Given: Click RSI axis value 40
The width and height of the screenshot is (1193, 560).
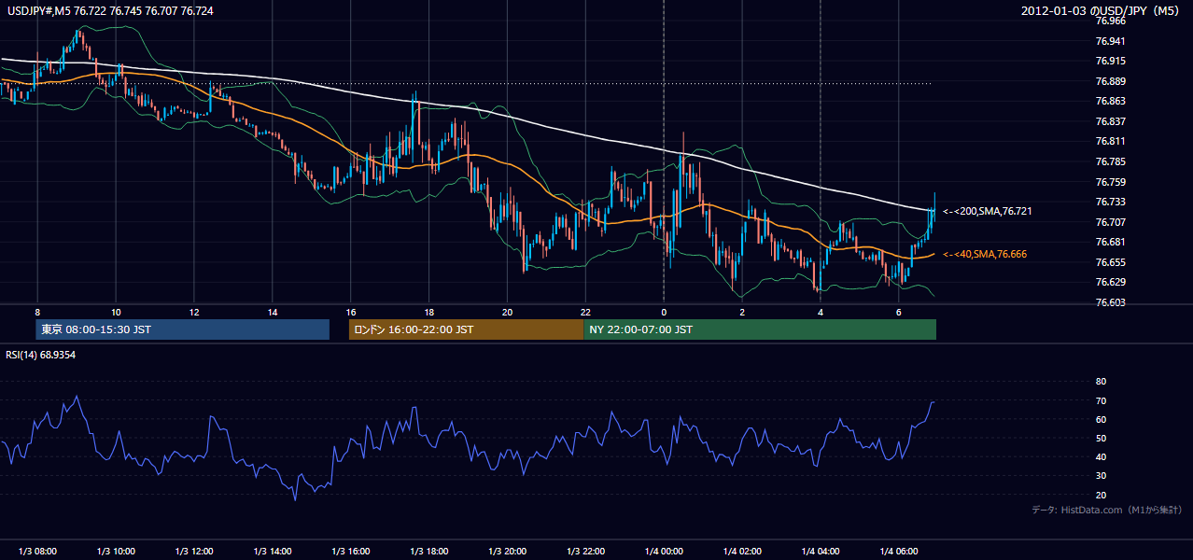Looking at the screenshot, I should 1101,456.
